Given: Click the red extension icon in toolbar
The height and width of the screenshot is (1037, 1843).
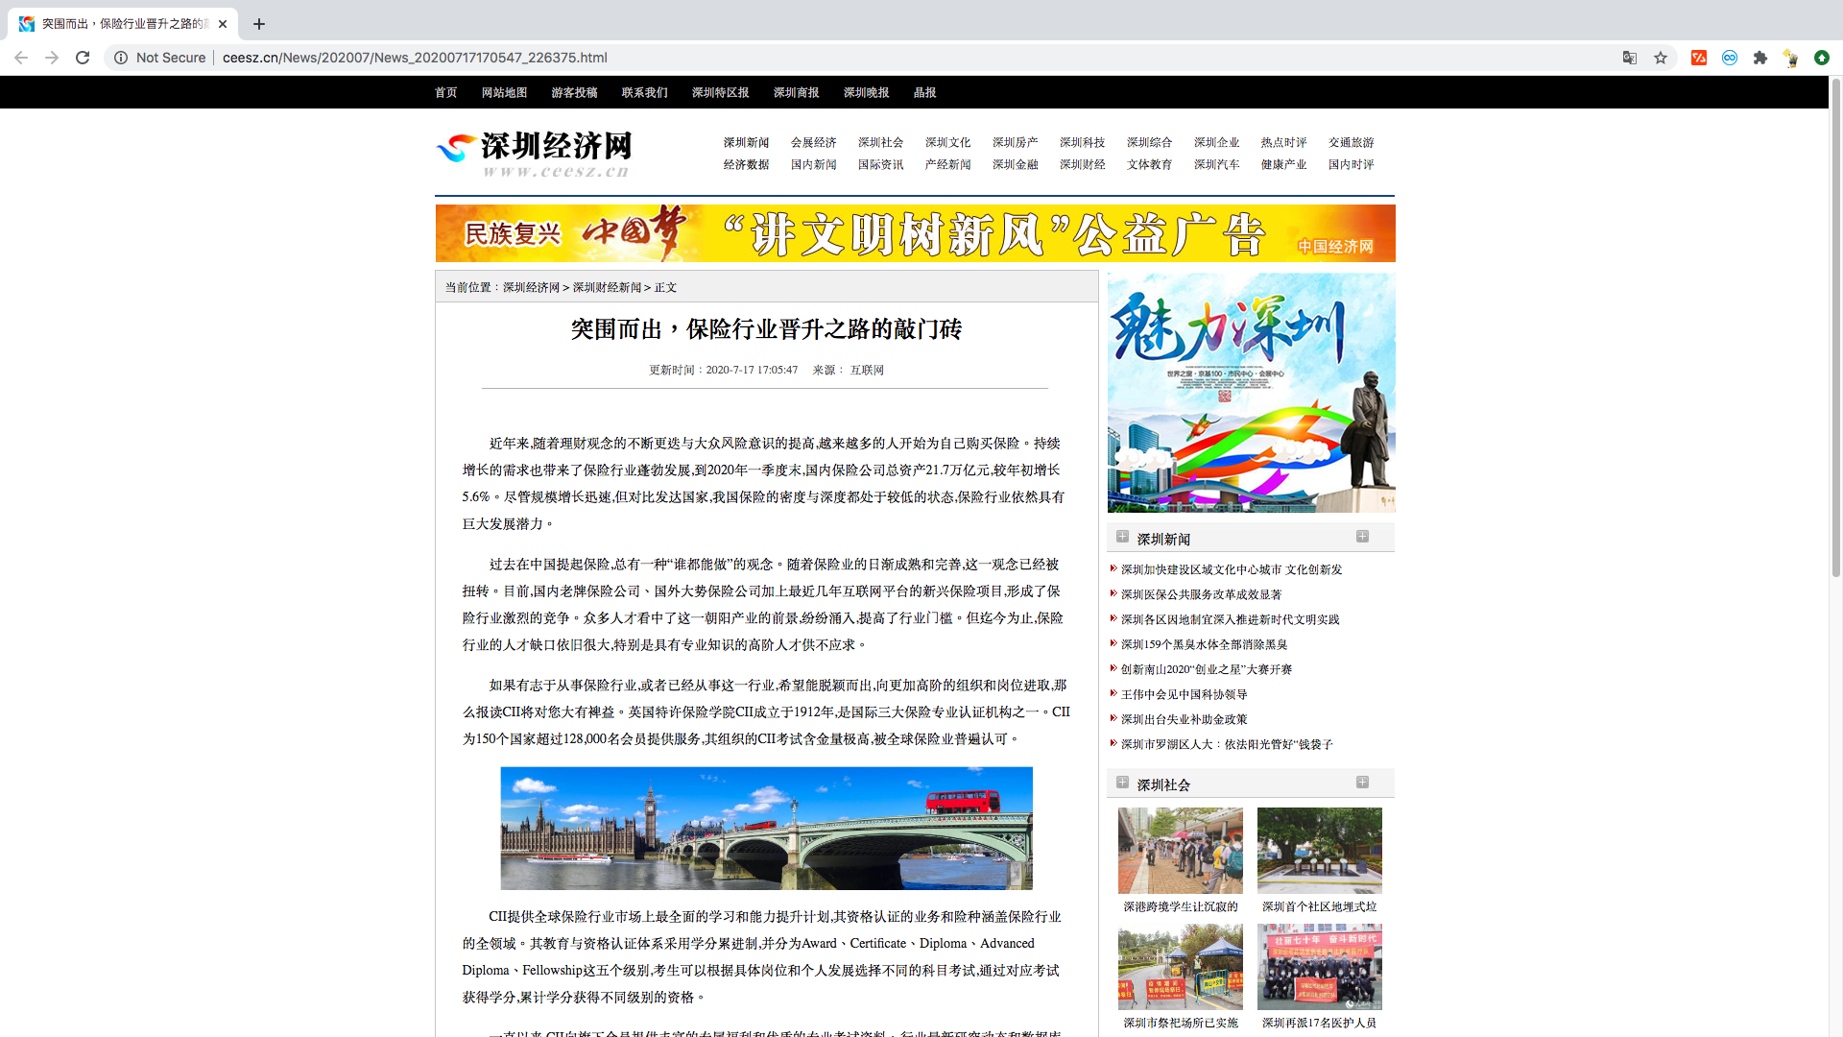Looking at the screenshot, I should coord(1699,58).
